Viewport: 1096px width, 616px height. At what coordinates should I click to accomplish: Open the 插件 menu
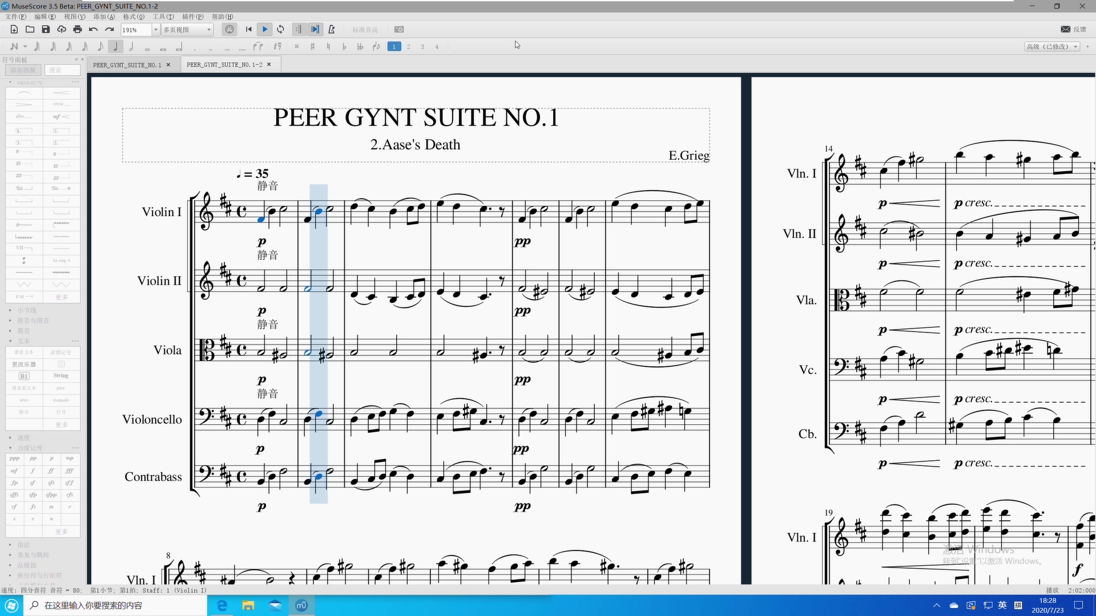tap(192, 17)
